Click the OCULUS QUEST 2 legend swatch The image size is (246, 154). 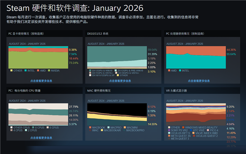[194, 136]
